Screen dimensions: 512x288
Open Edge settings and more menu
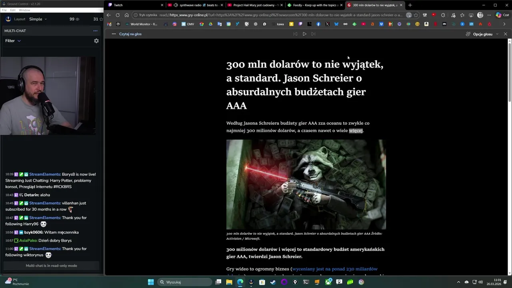[x=489, y=15]
